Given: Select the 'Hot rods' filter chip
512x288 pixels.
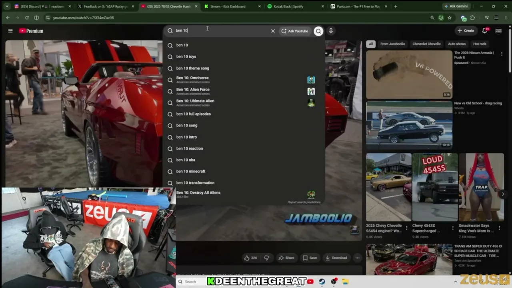Looking at the screenshot, I should (480, 44).
